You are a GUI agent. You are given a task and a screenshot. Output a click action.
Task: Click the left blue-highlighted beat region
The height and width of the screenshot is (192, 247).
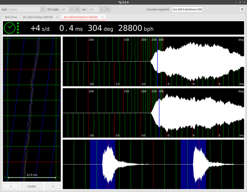coord(103,164)
